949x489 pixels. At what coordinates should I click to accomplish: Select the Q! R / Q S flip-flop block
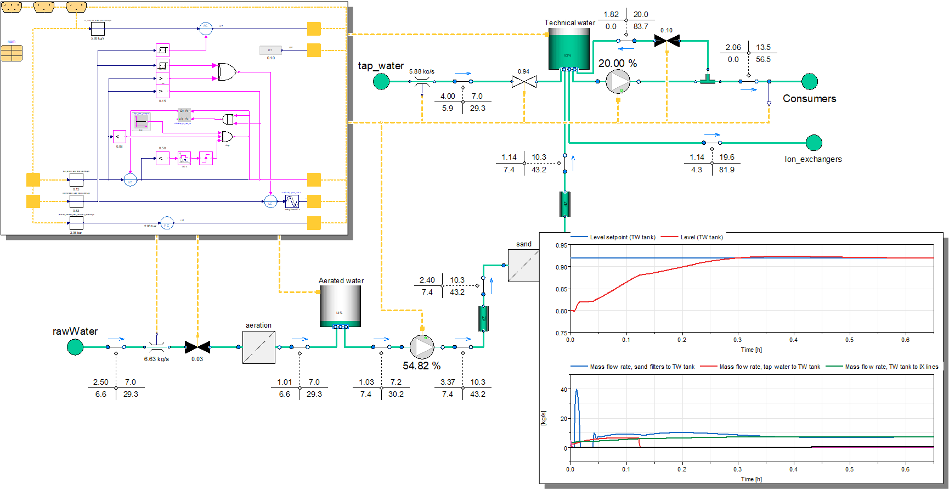184,115
